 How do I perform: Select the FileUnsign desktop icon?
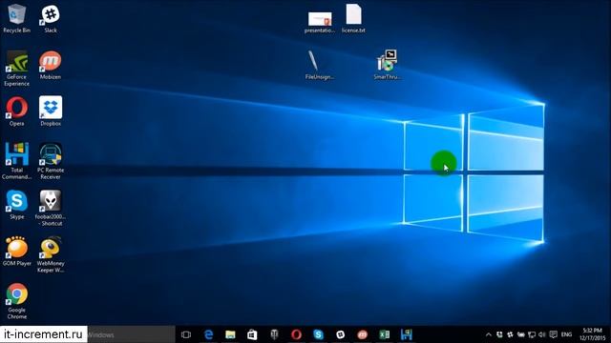click(x=320, y=65)
